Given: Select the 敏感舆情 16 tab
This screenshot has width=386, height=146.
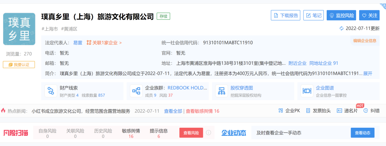Looking at the screenshot, I should tap(131, 133).
